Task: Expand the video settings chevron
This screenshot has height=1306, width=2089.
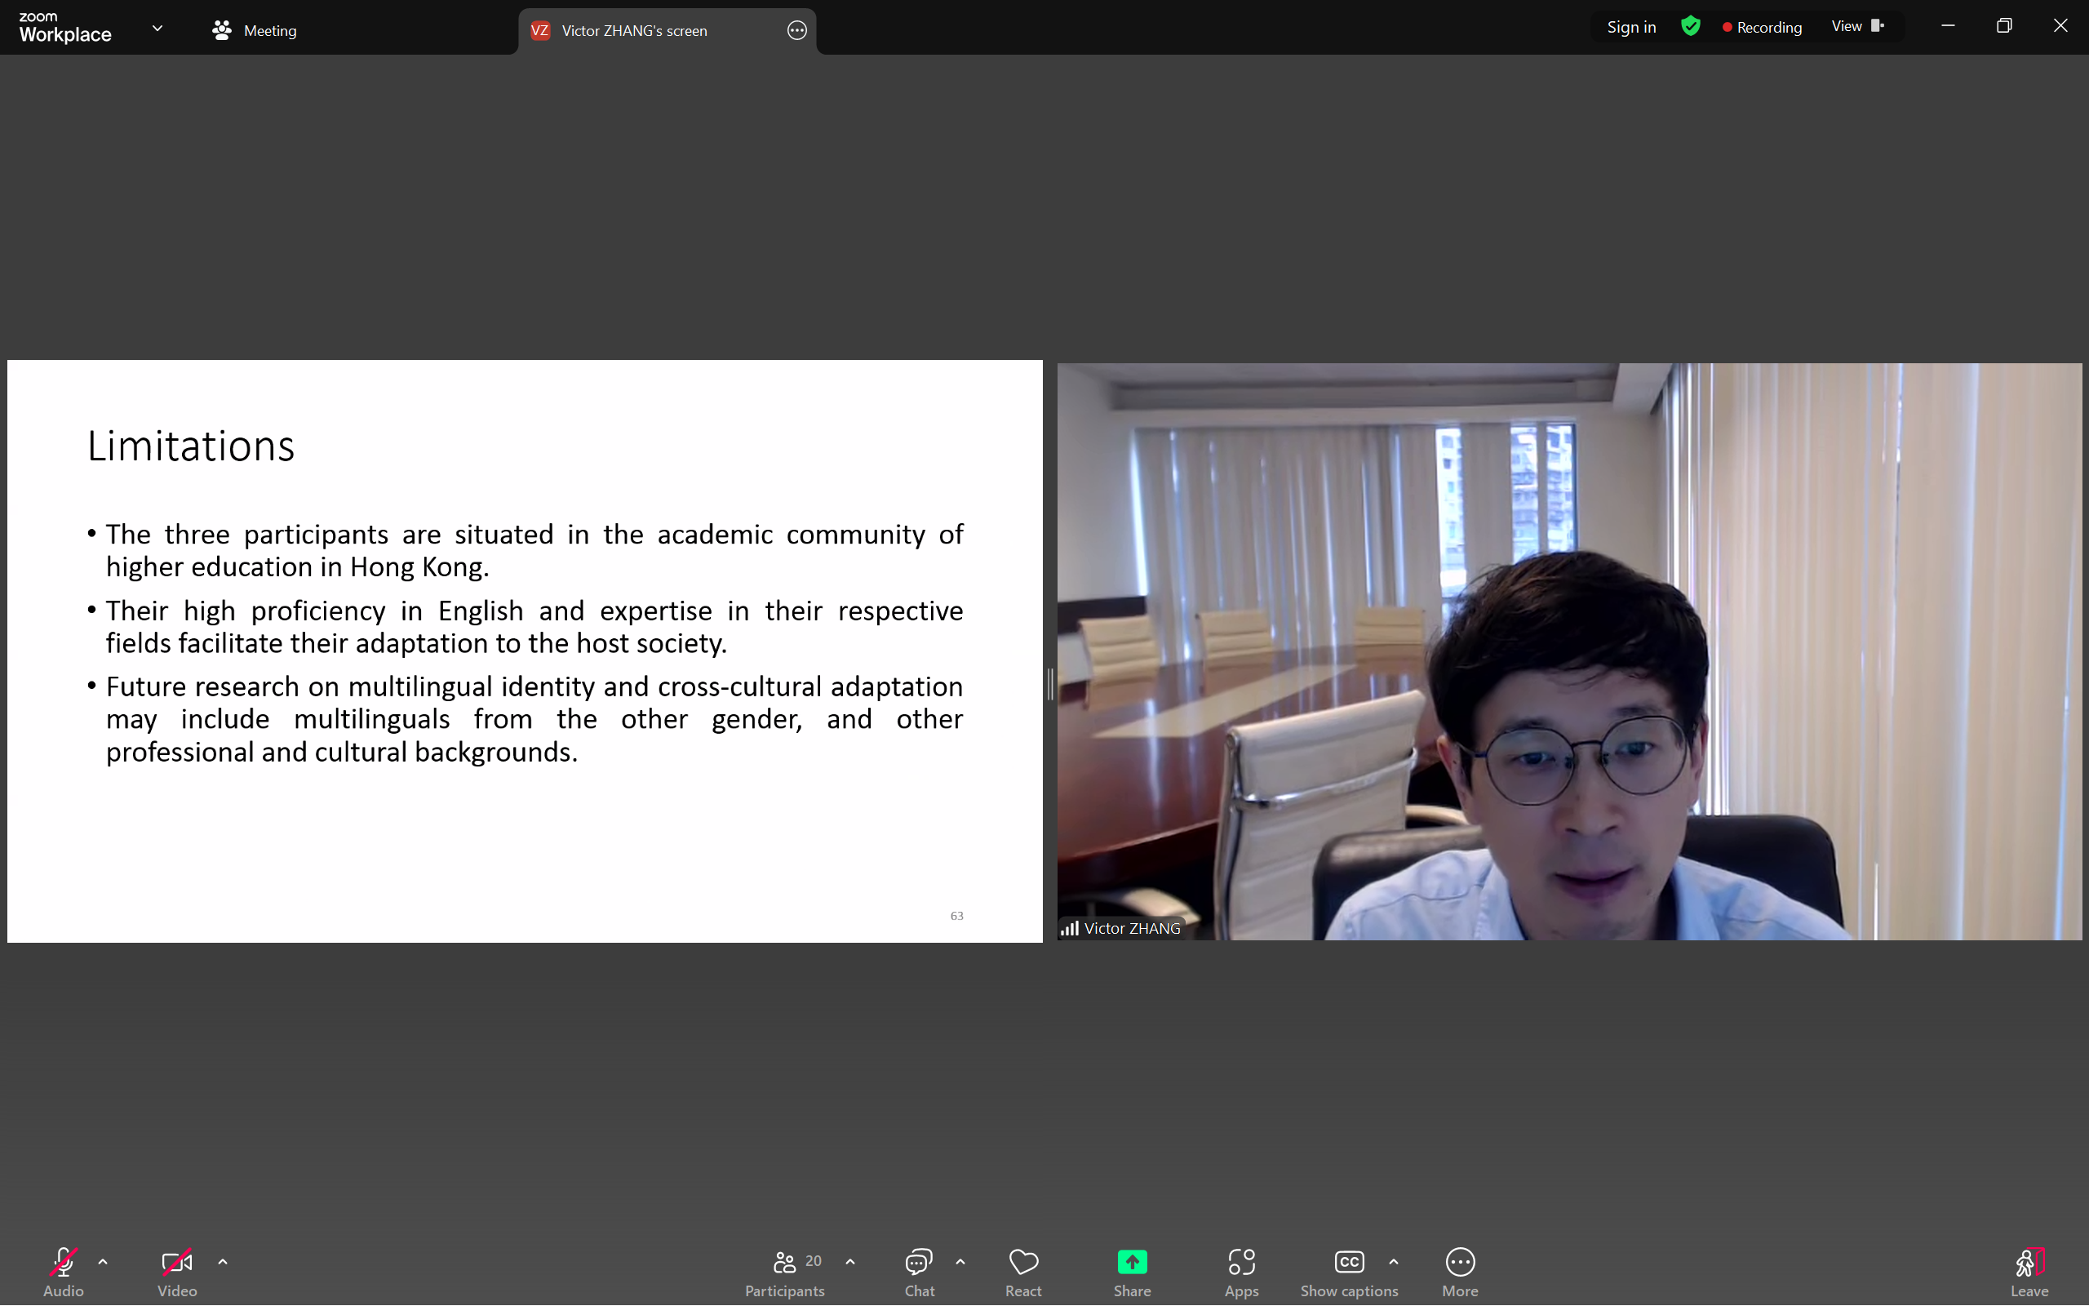Action: [223, 1262]
